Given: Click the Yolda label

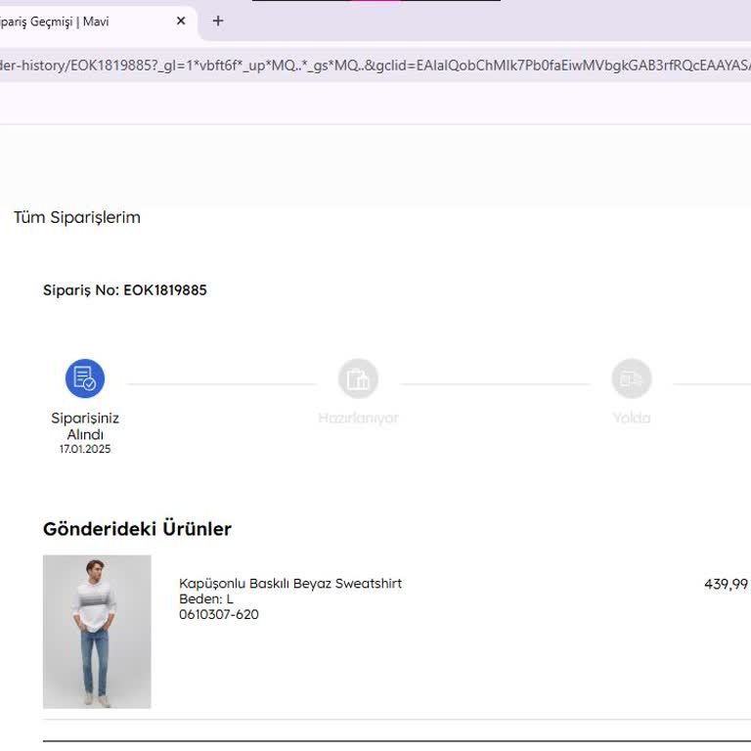Looking at the screenshot, I should (632, 419).
